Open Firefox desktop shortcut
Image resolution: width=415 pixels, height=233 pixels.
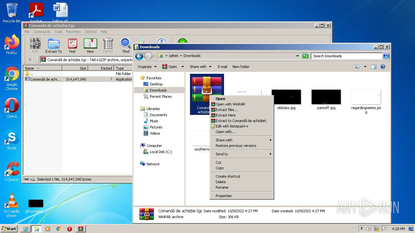(x=12, y=45)
